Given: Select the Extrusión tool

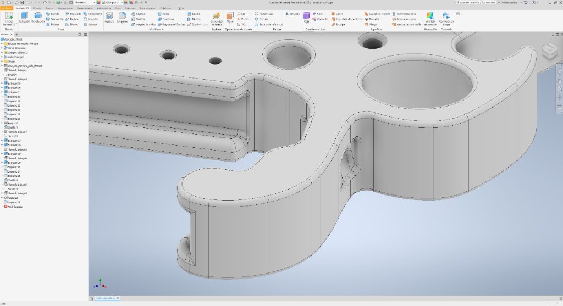Looking at the screenshot, I should pos(24,18).
